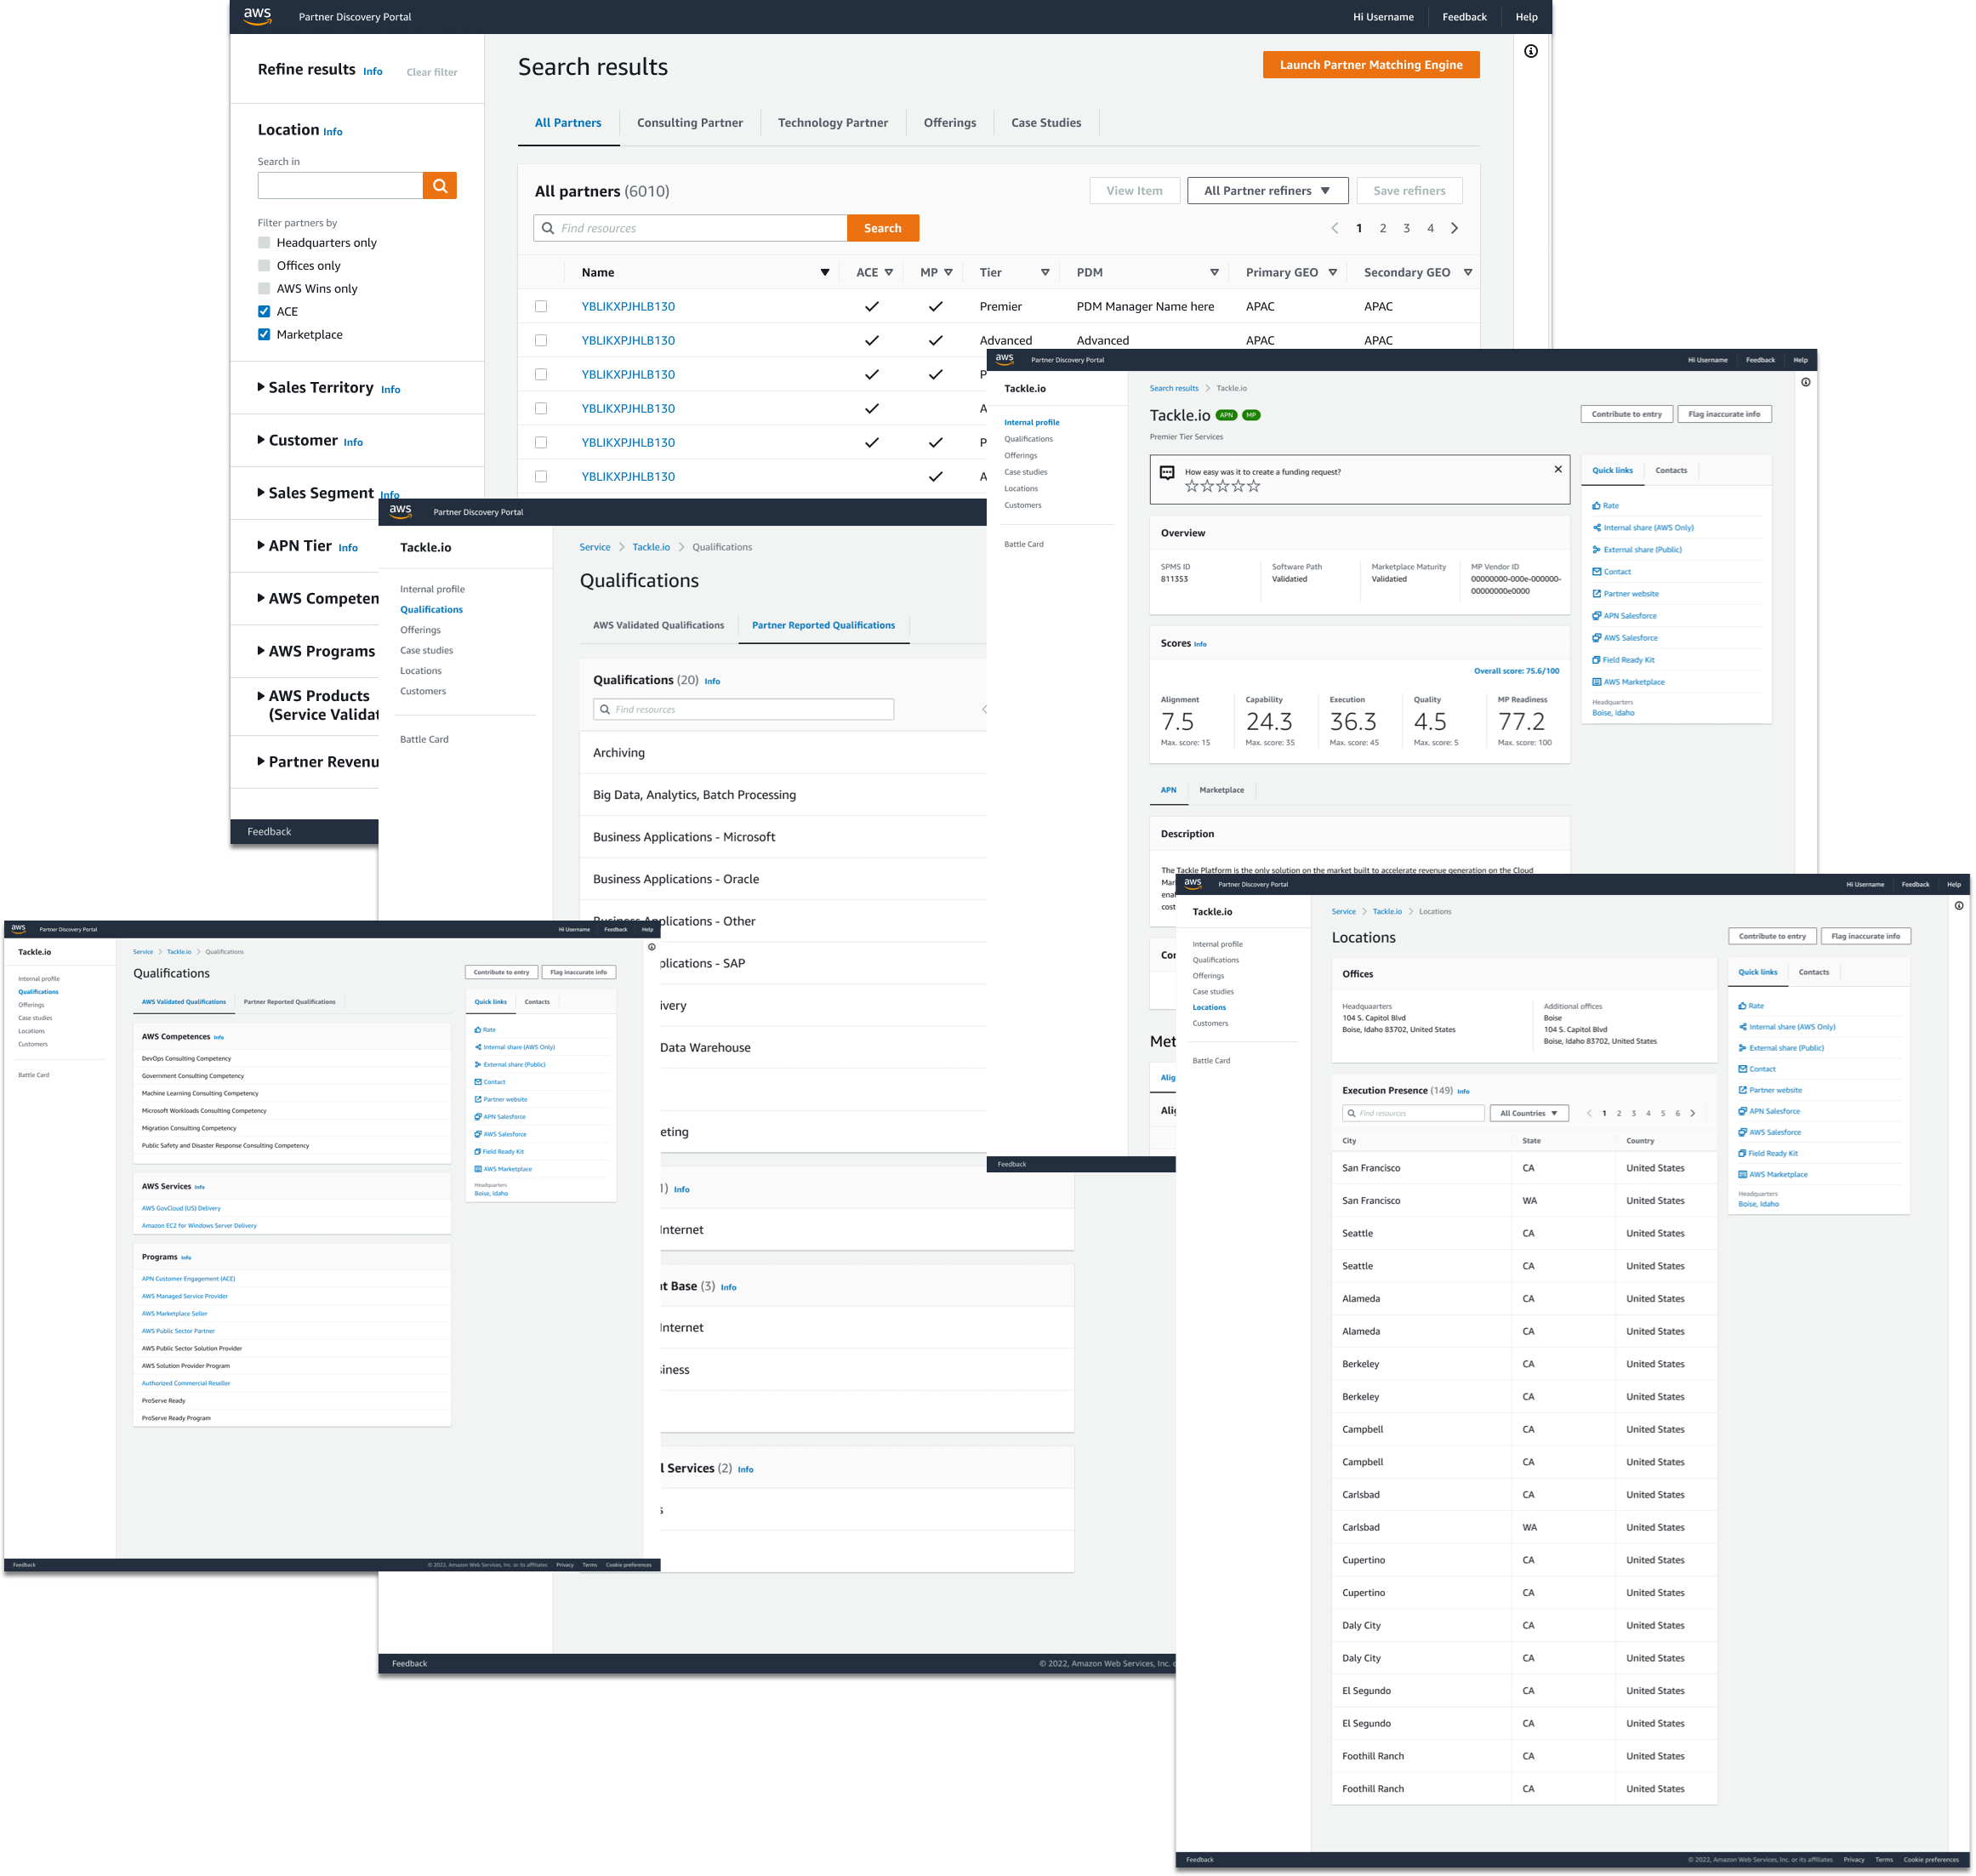Click the Clear filter link
The image size is (1976, 1876).
tap(431, 72)
